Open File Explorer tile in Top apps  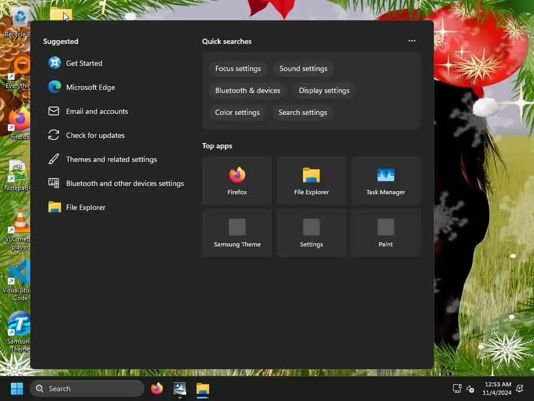[311, 181]
